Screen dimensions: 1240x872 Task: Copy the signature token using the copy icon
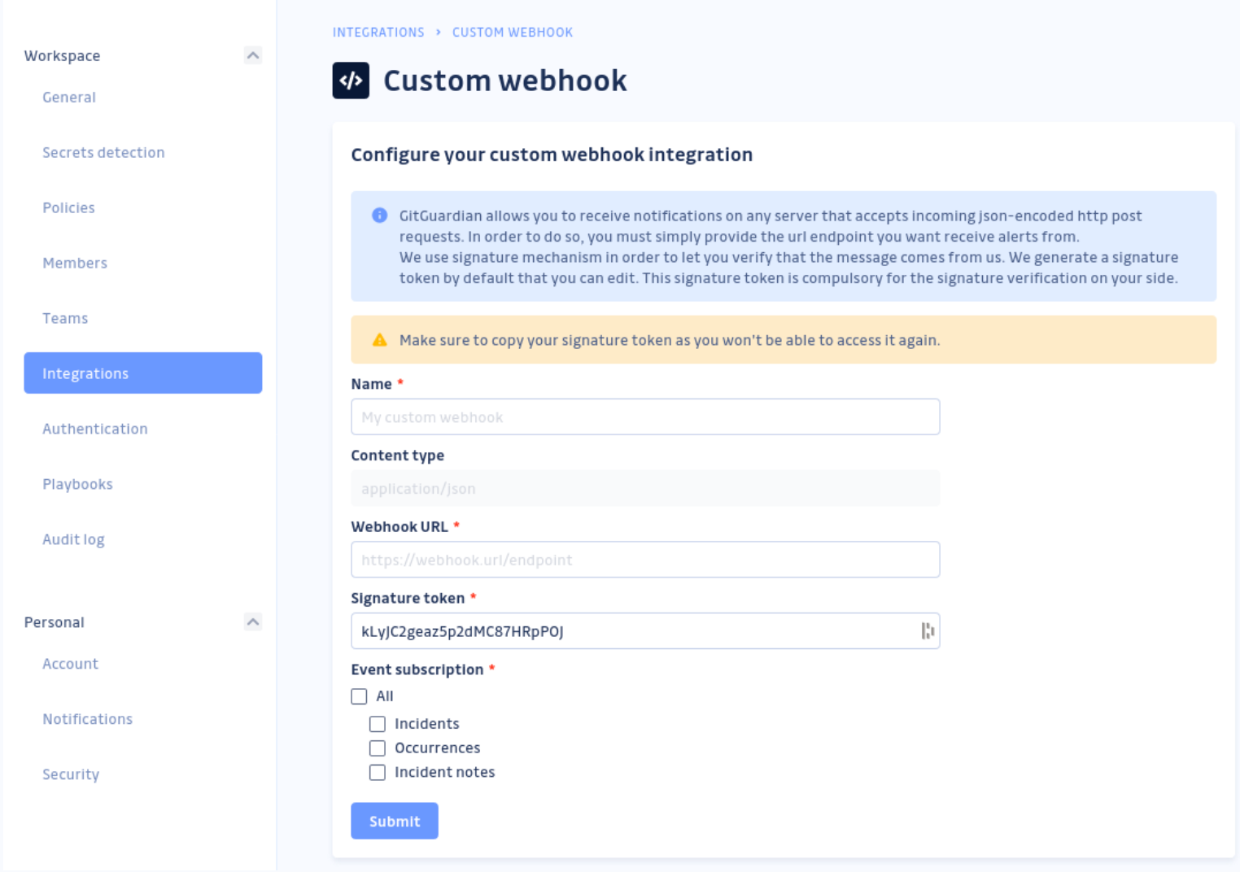pyautogui.click(x=928, y=631)
